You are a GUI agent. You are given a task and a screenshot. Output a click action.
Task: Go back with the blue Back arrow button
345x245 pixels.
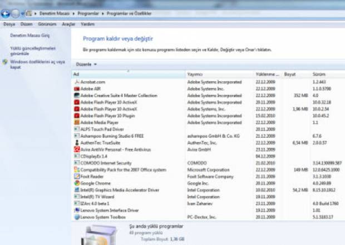point(6,14)
